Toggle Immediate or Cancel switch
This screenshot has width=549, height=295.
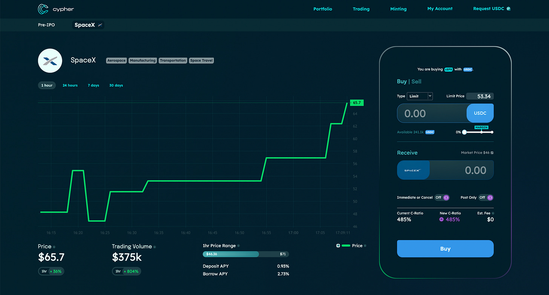pyautogui.click(x=442, y=197)
